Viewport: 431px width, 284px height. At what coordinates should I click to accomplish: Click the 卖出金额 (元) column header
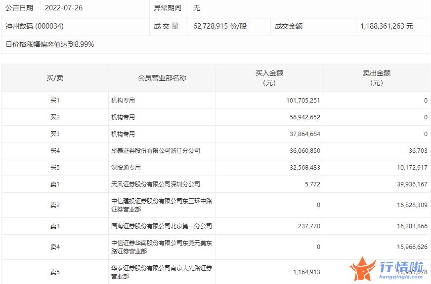click(377, 78)
